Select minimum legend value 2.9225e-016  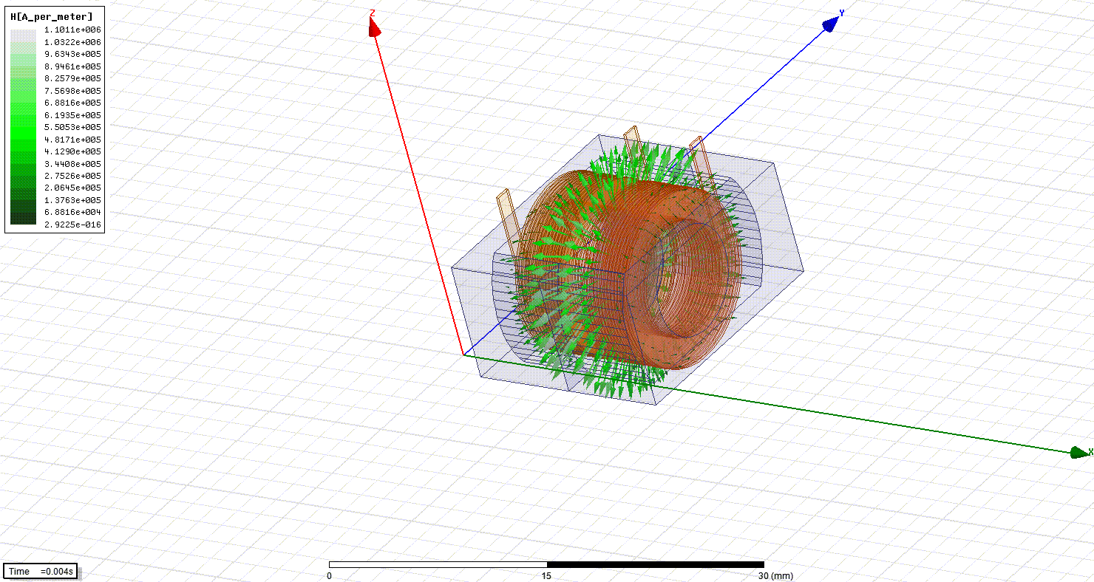tap(72, 225)
